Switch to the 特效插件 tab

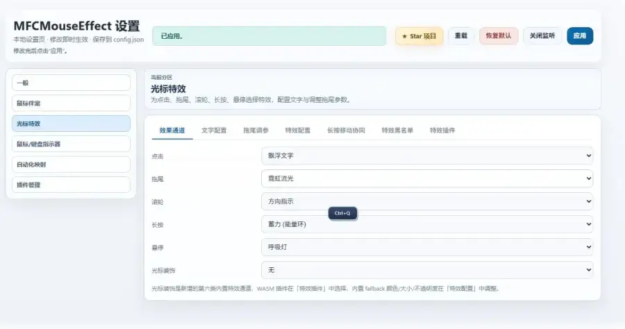442,130
